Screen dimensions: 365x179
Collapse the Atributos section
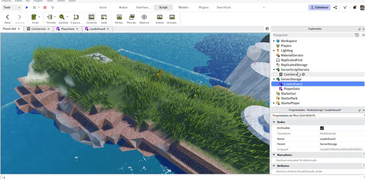[x=274, y=166]
